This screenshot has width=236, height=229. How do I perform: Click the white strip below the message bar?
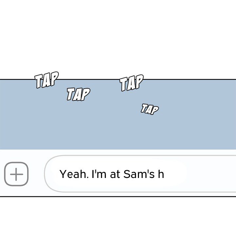pyautogui.click(x=118, y=213)
